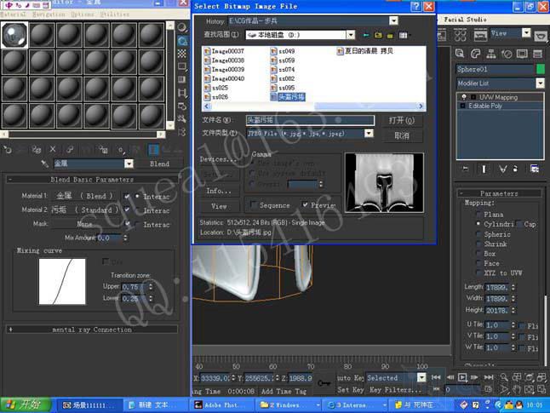The height and width of the screenshot is (413, 550).
Task: Click the 文件名 filename input field
Action: 310,120
